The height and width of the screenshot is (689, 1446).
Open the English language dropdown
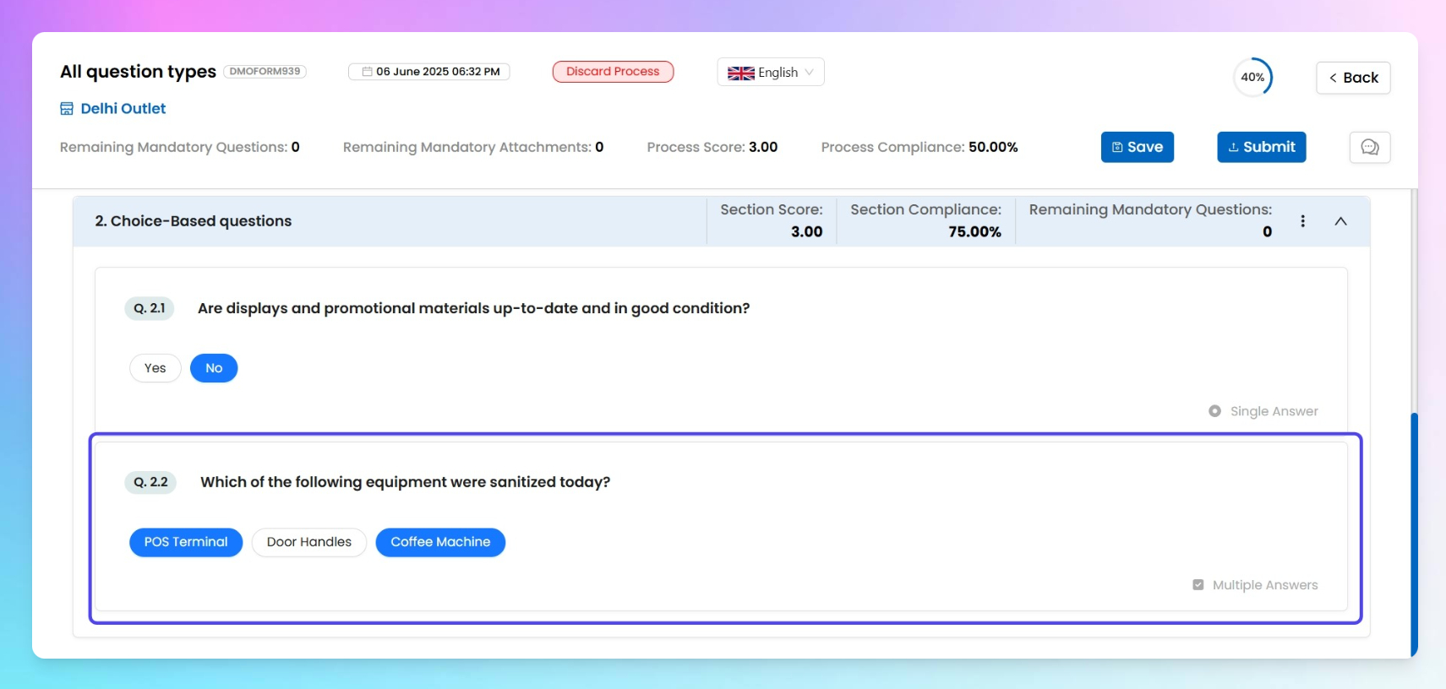click(x=771, y=73)
